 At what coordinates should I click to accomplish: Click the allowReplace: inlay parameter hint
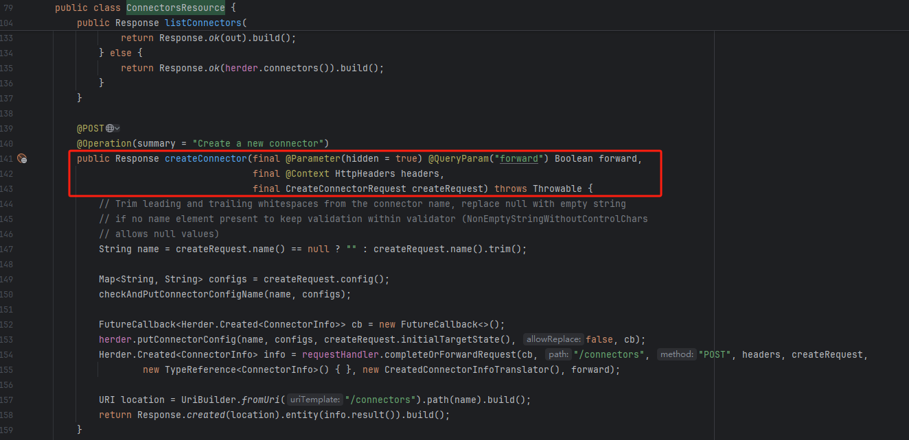pyautogui.click(x=553, y=340)
